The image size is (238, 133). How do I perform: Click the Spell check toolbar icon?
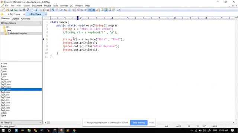(28, 10)
